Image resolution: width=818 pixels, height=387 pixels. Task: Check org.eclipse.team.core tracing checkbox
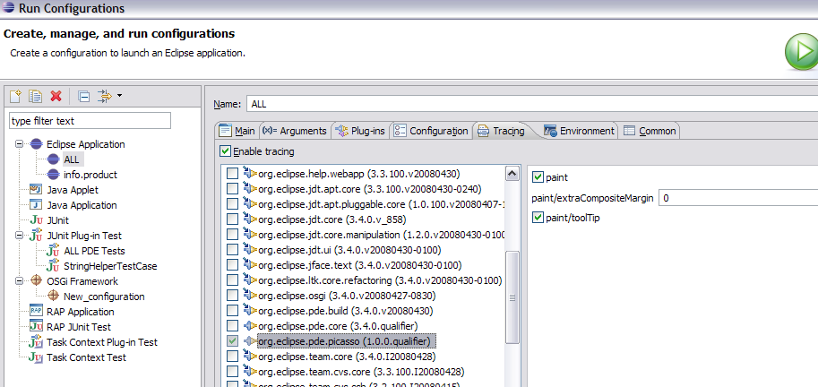233,357
